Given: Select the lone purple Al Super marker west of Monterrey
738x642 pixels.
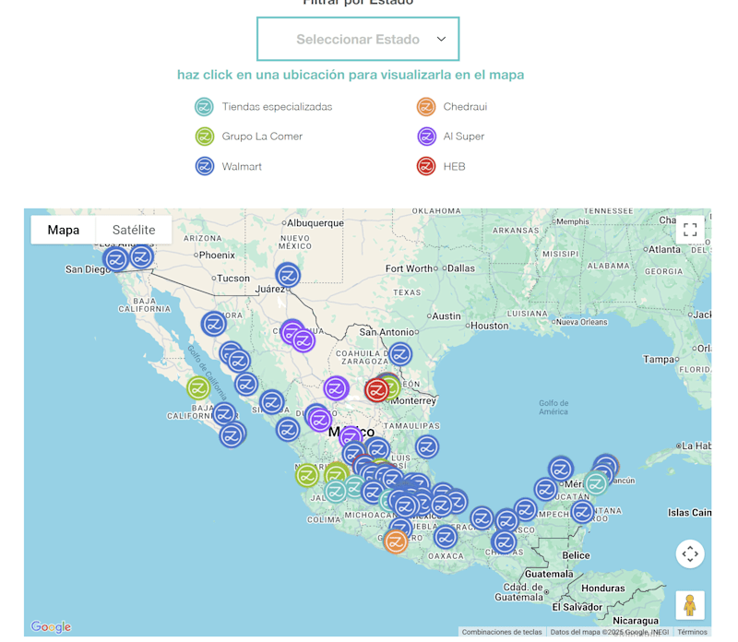Looking at the screenshot, I should point(336,388).
